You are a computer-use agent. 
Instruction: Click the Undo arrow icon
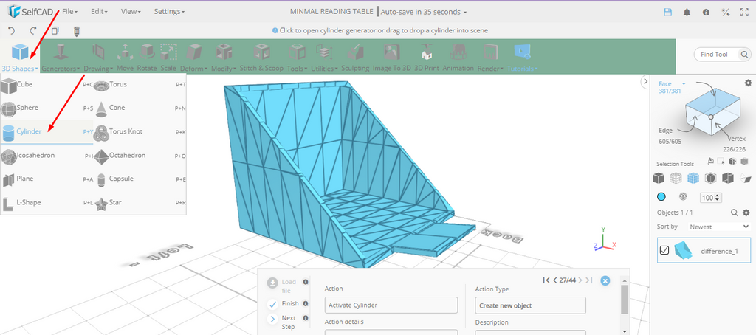(12, 31)
